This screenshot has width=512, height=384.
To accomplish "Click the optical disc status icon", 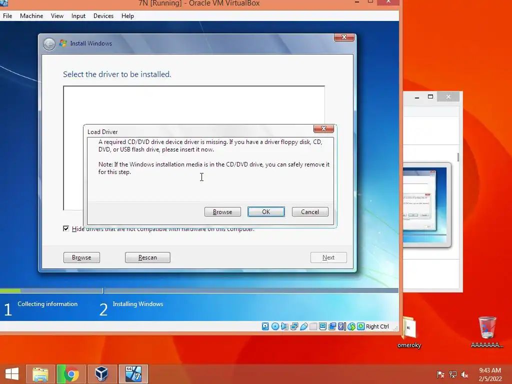I will 275,326.
